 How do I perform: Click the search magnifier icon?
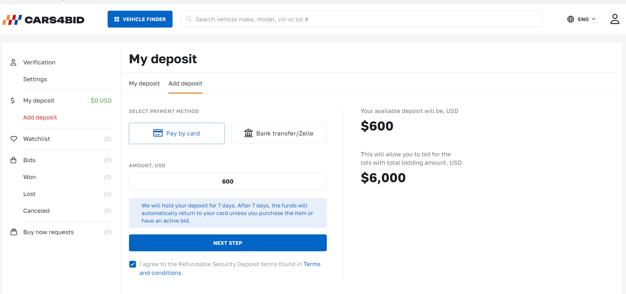pyautogui.click(x=189, y=19)
